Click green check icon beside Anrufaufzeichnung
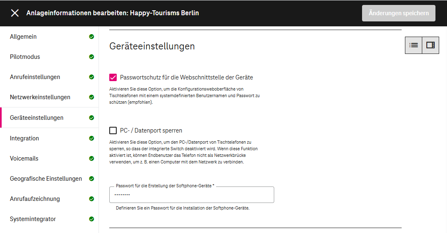Screen dimensions: 447x233 tap(92, 199)
